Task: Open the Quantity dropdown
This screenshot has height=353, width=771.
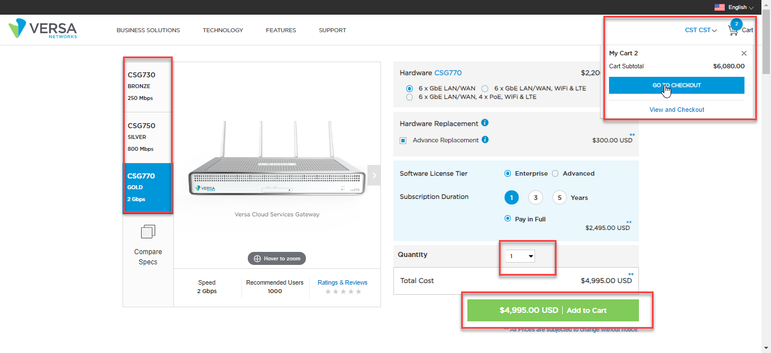Action: 520,256
